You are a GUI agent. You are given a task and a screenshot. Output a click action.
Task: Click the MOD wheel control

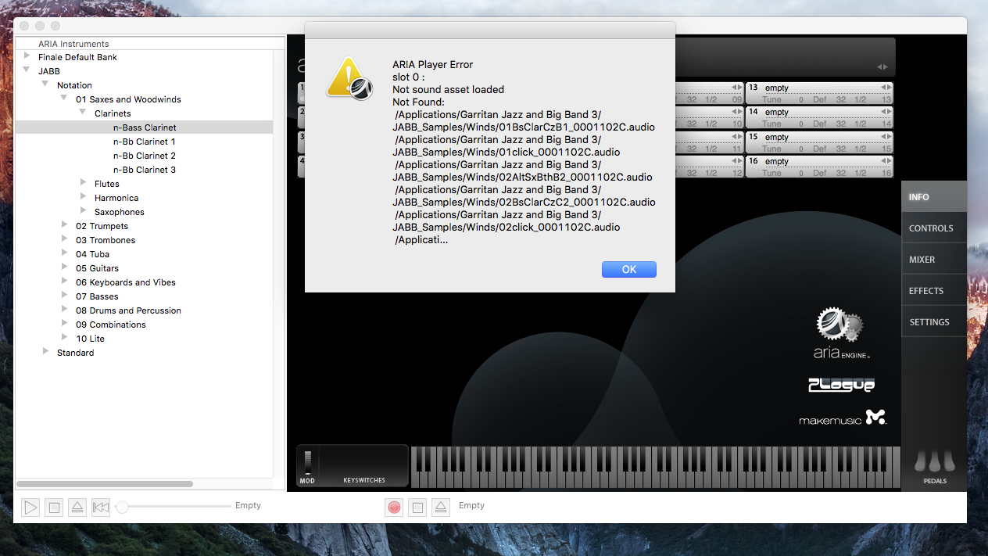coord(308,462)
